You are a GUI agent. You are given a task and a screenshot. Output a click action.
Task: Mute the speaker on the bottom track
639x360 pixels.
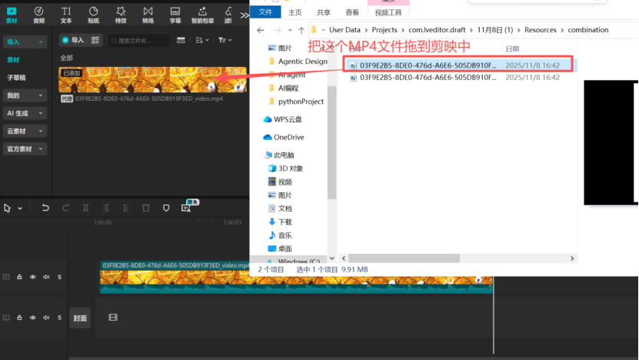pyautogui.click(x=46, y=317)
